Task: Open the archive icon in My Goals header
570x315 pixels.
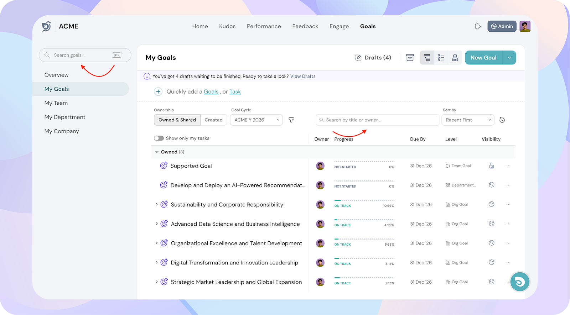Action: click(410, 58)
